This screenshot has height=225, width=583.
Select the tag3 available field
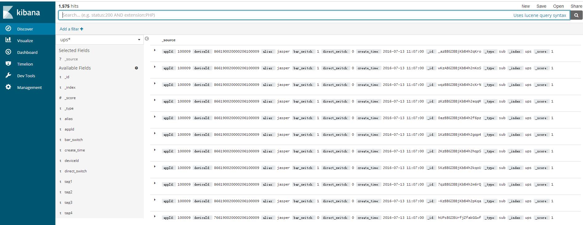(68, 203)
